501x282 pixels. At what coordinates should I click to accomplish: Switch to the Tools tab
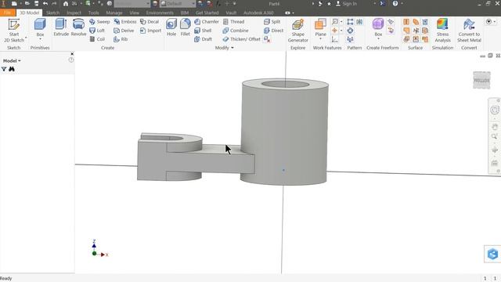pyautogui.click(x=93, y=13)
